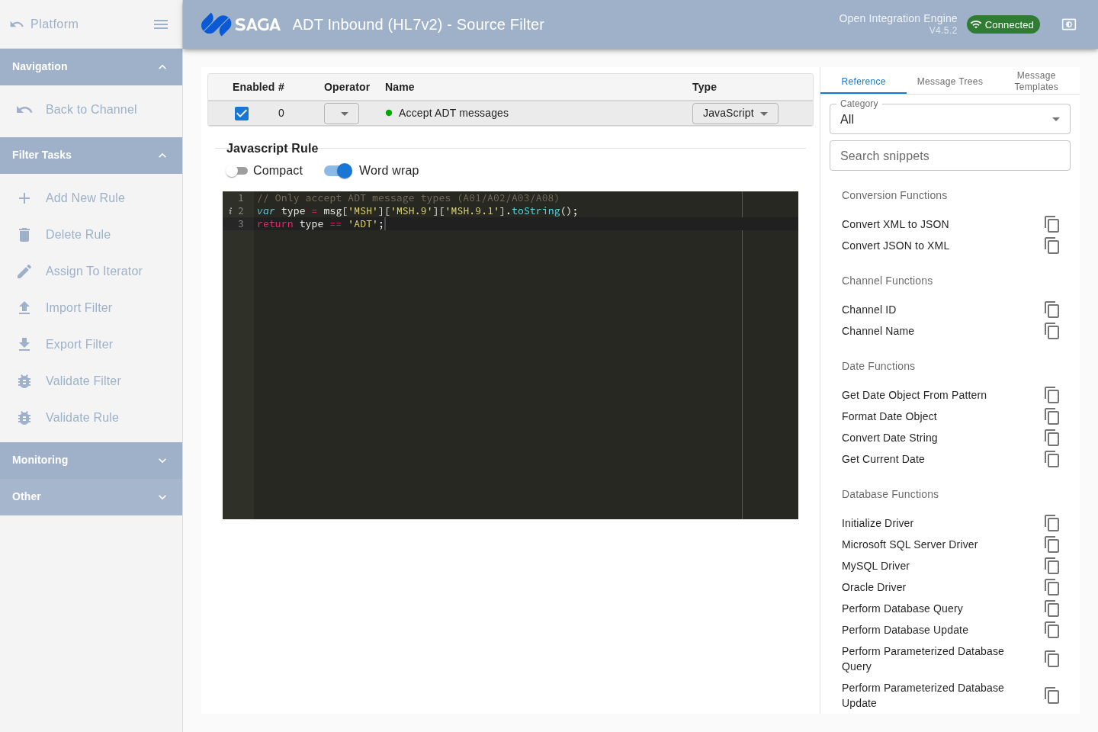1098x732 pixels.
Task: Copy the Get Date Object From Pattern snippet
Action: tap(1052, 395)
